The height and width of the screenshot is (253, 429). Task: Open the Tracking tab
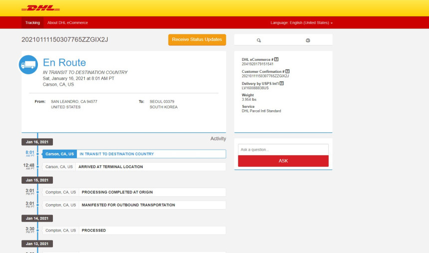click(32, 23)
